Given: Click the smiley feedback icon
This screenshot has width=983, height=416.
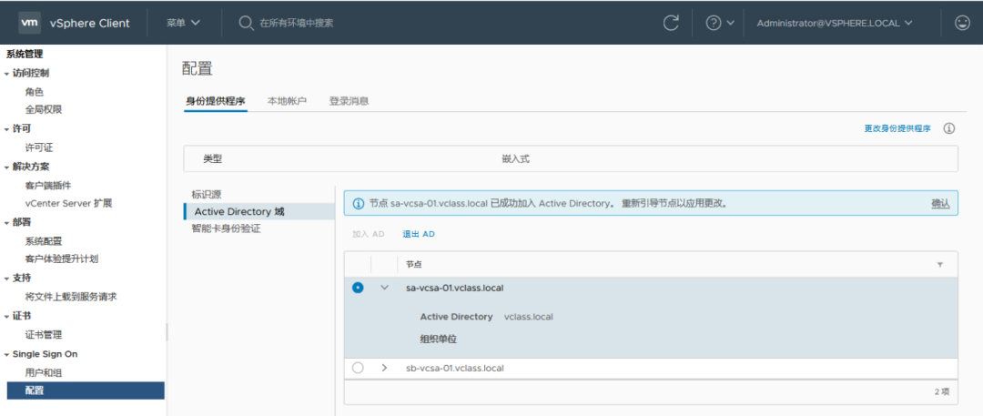Looking at the screenshot, I should [962, 23].
